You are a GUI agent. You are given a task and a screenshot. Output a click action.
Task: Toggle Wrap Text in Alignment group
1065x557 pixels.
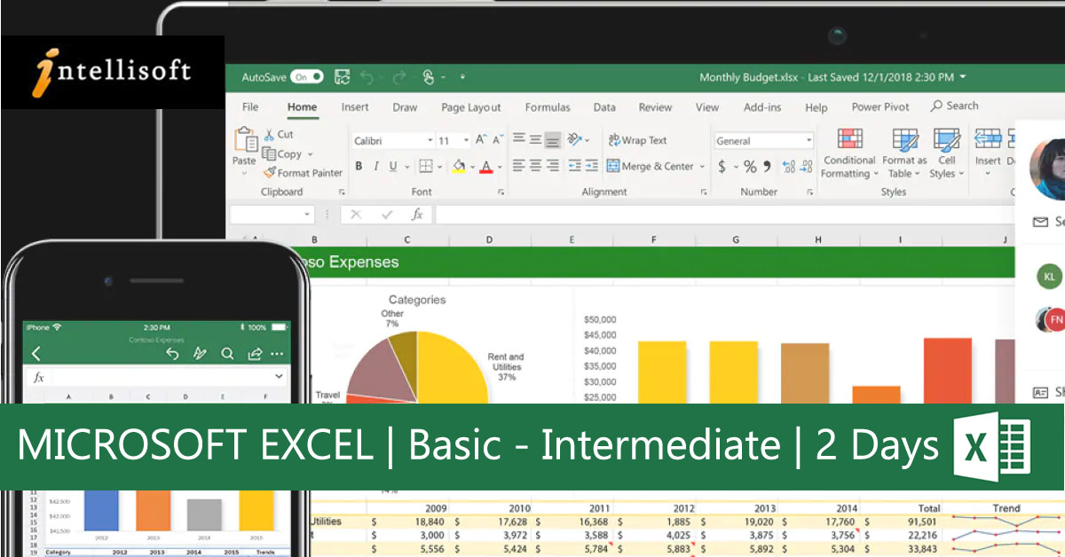tap(637, 140)
